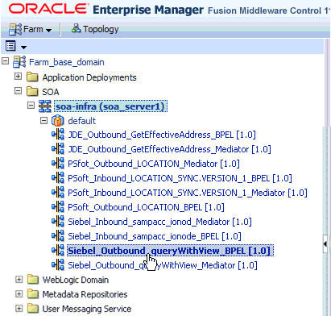Click composite icon for Siebel_Outbound_queryWithView_Mediator
The height and width of the screenshot is (316, 331).
point(58,264)
